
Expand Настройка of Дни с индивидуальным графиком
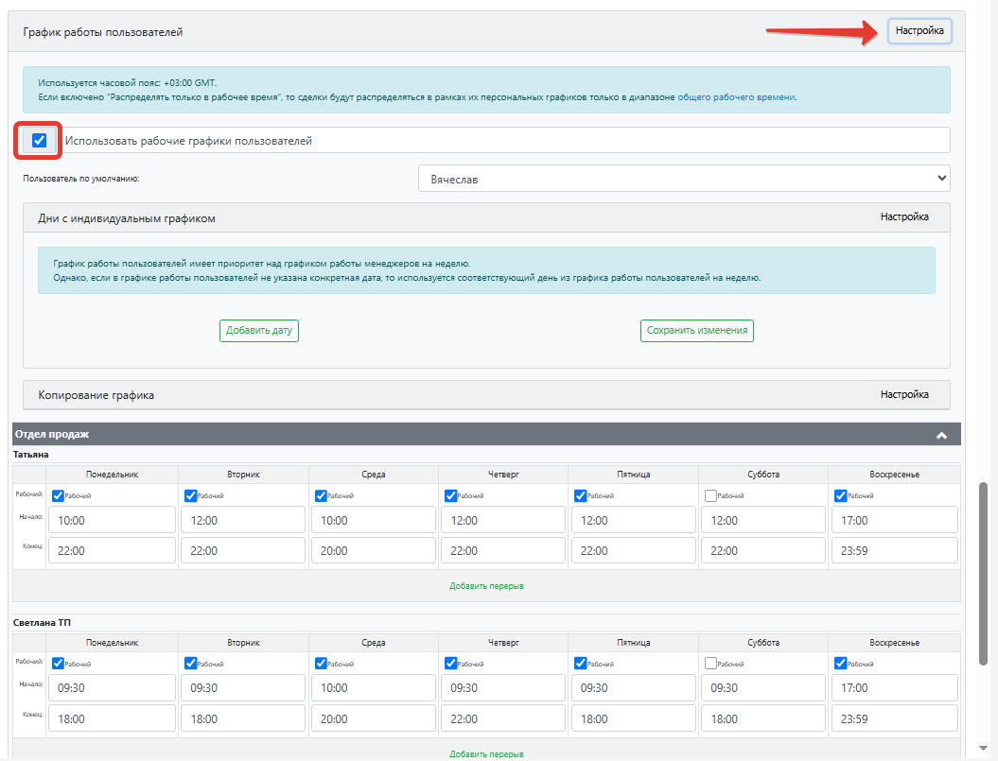903,217
